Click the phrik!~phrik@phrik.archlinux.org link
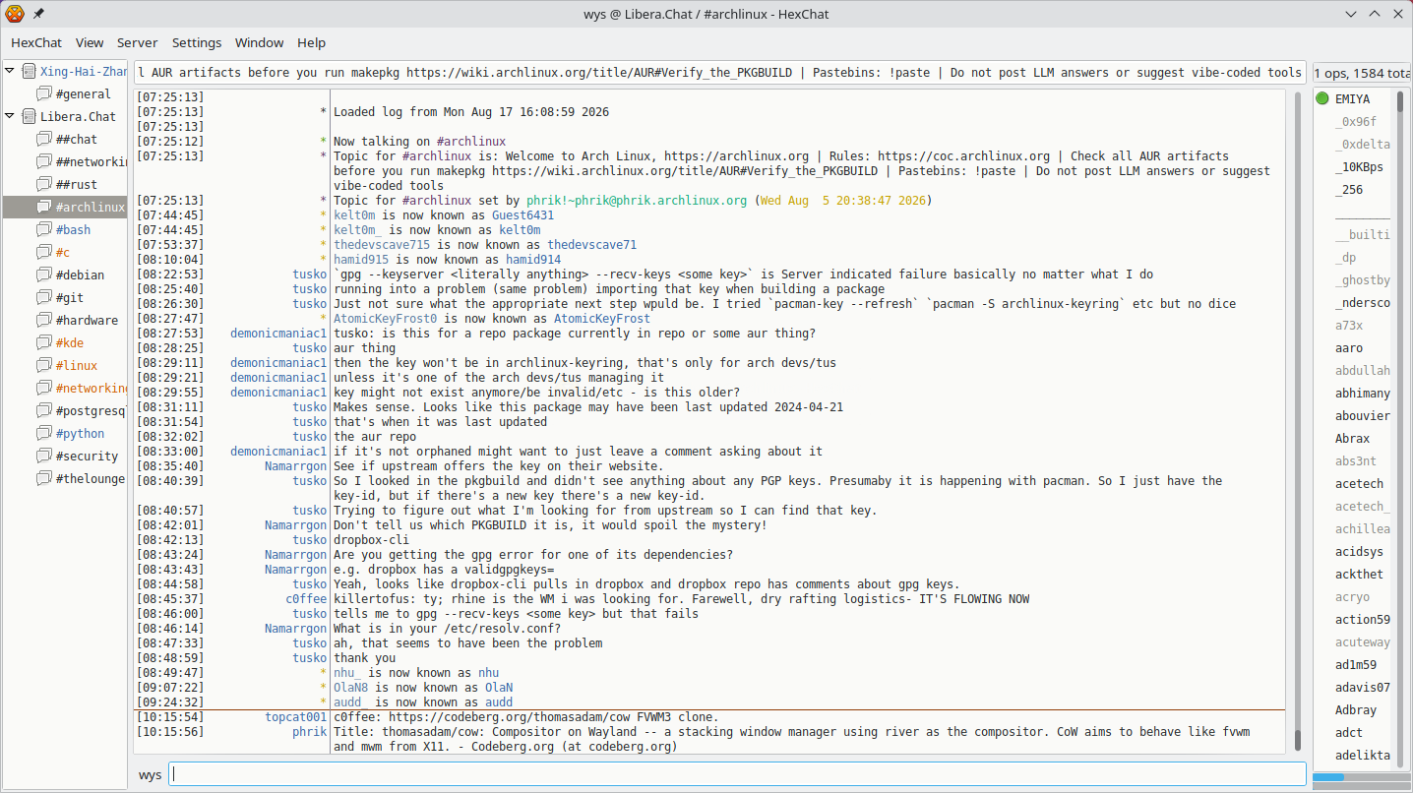The width and height of the screenshot is (1413, 793). click(x=637, y=201)
